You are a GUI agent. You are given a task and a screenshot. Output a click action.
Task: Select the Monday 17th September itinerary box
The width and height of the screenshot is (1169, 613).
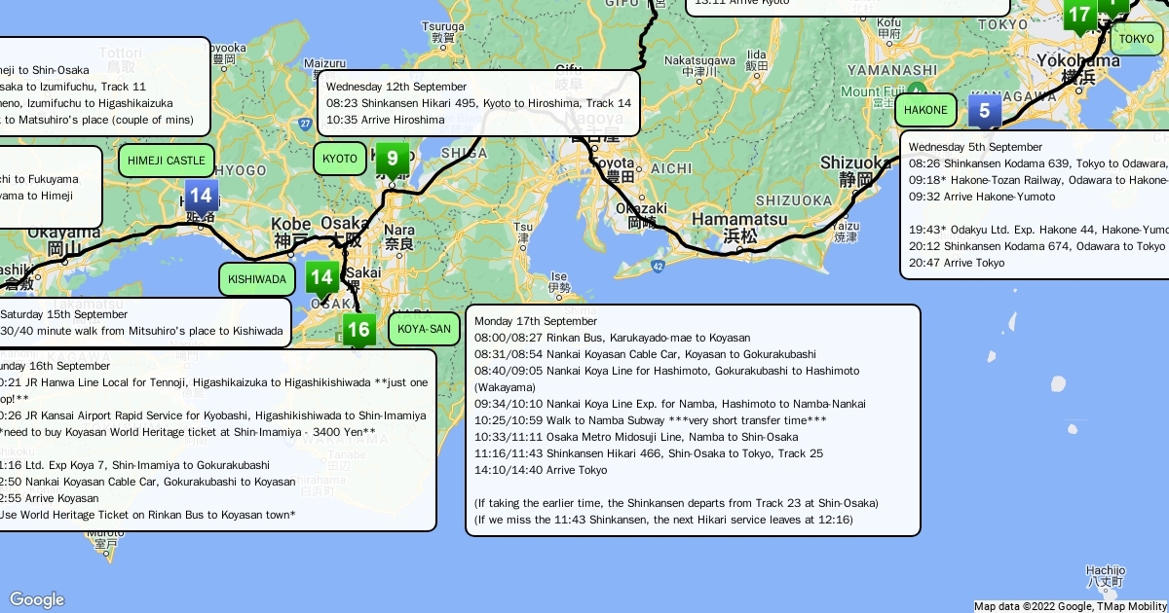[x=693, y=420]
